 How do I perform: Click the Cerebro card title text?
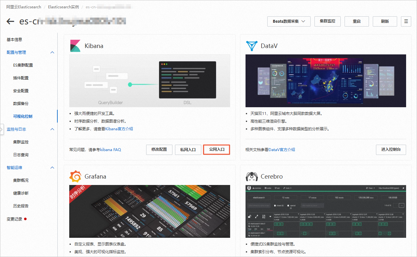pyautogui.click(x=272, y=176)
